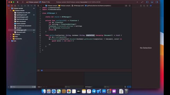Toggle source control status filter
Viewport: 170px width, 95px height.
pos(35,87)
